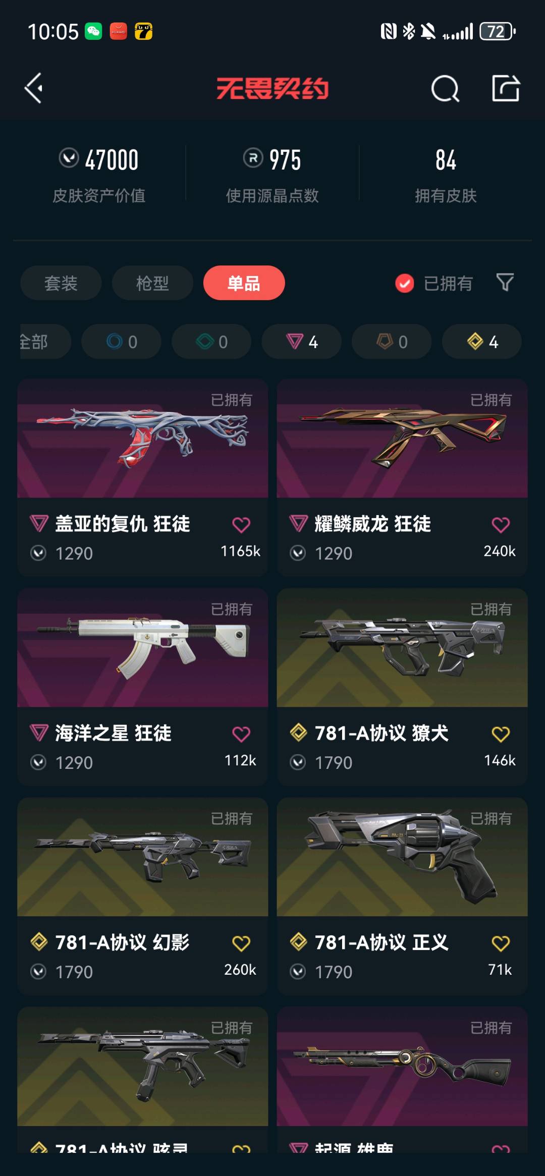The height and width of the screenshot is (1176, 545).
Task: Open the 781-A协议 正义 revolver image
Action: click(402, 857)
